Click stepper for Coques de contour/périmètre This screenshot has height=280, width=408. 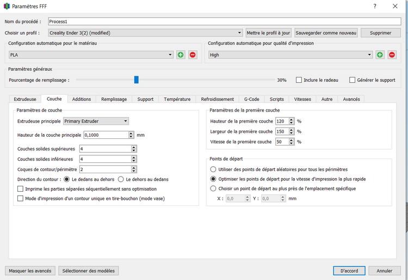click(134, 169)
